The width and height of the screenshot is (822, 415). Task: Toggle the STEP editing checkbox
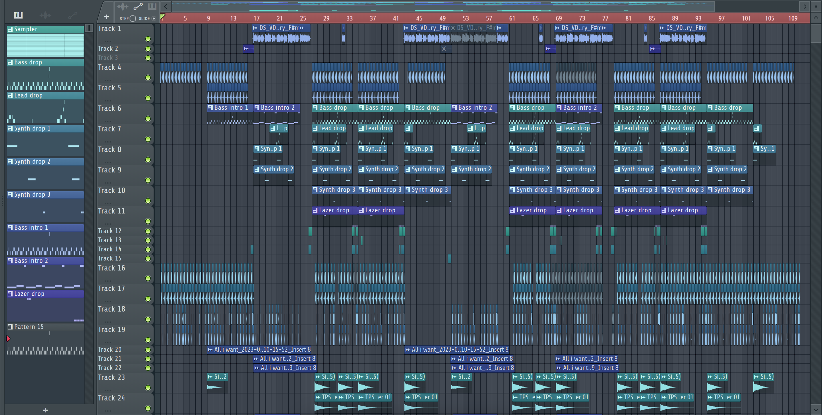point(133,19)
